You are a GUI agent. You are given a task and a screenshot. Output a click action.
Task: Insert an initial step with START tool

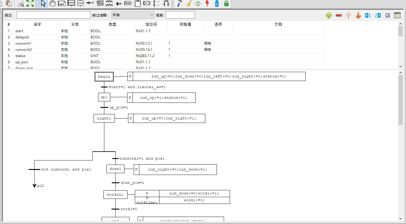71,4
